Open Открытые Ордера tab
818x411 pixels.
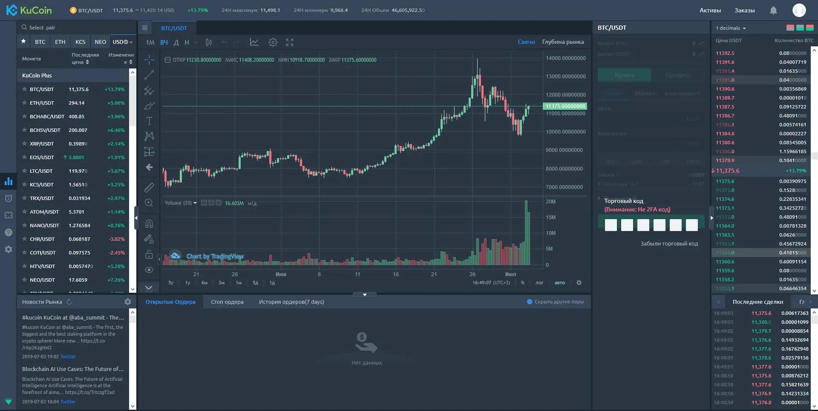pyautogui.click(x=170, y=302)
